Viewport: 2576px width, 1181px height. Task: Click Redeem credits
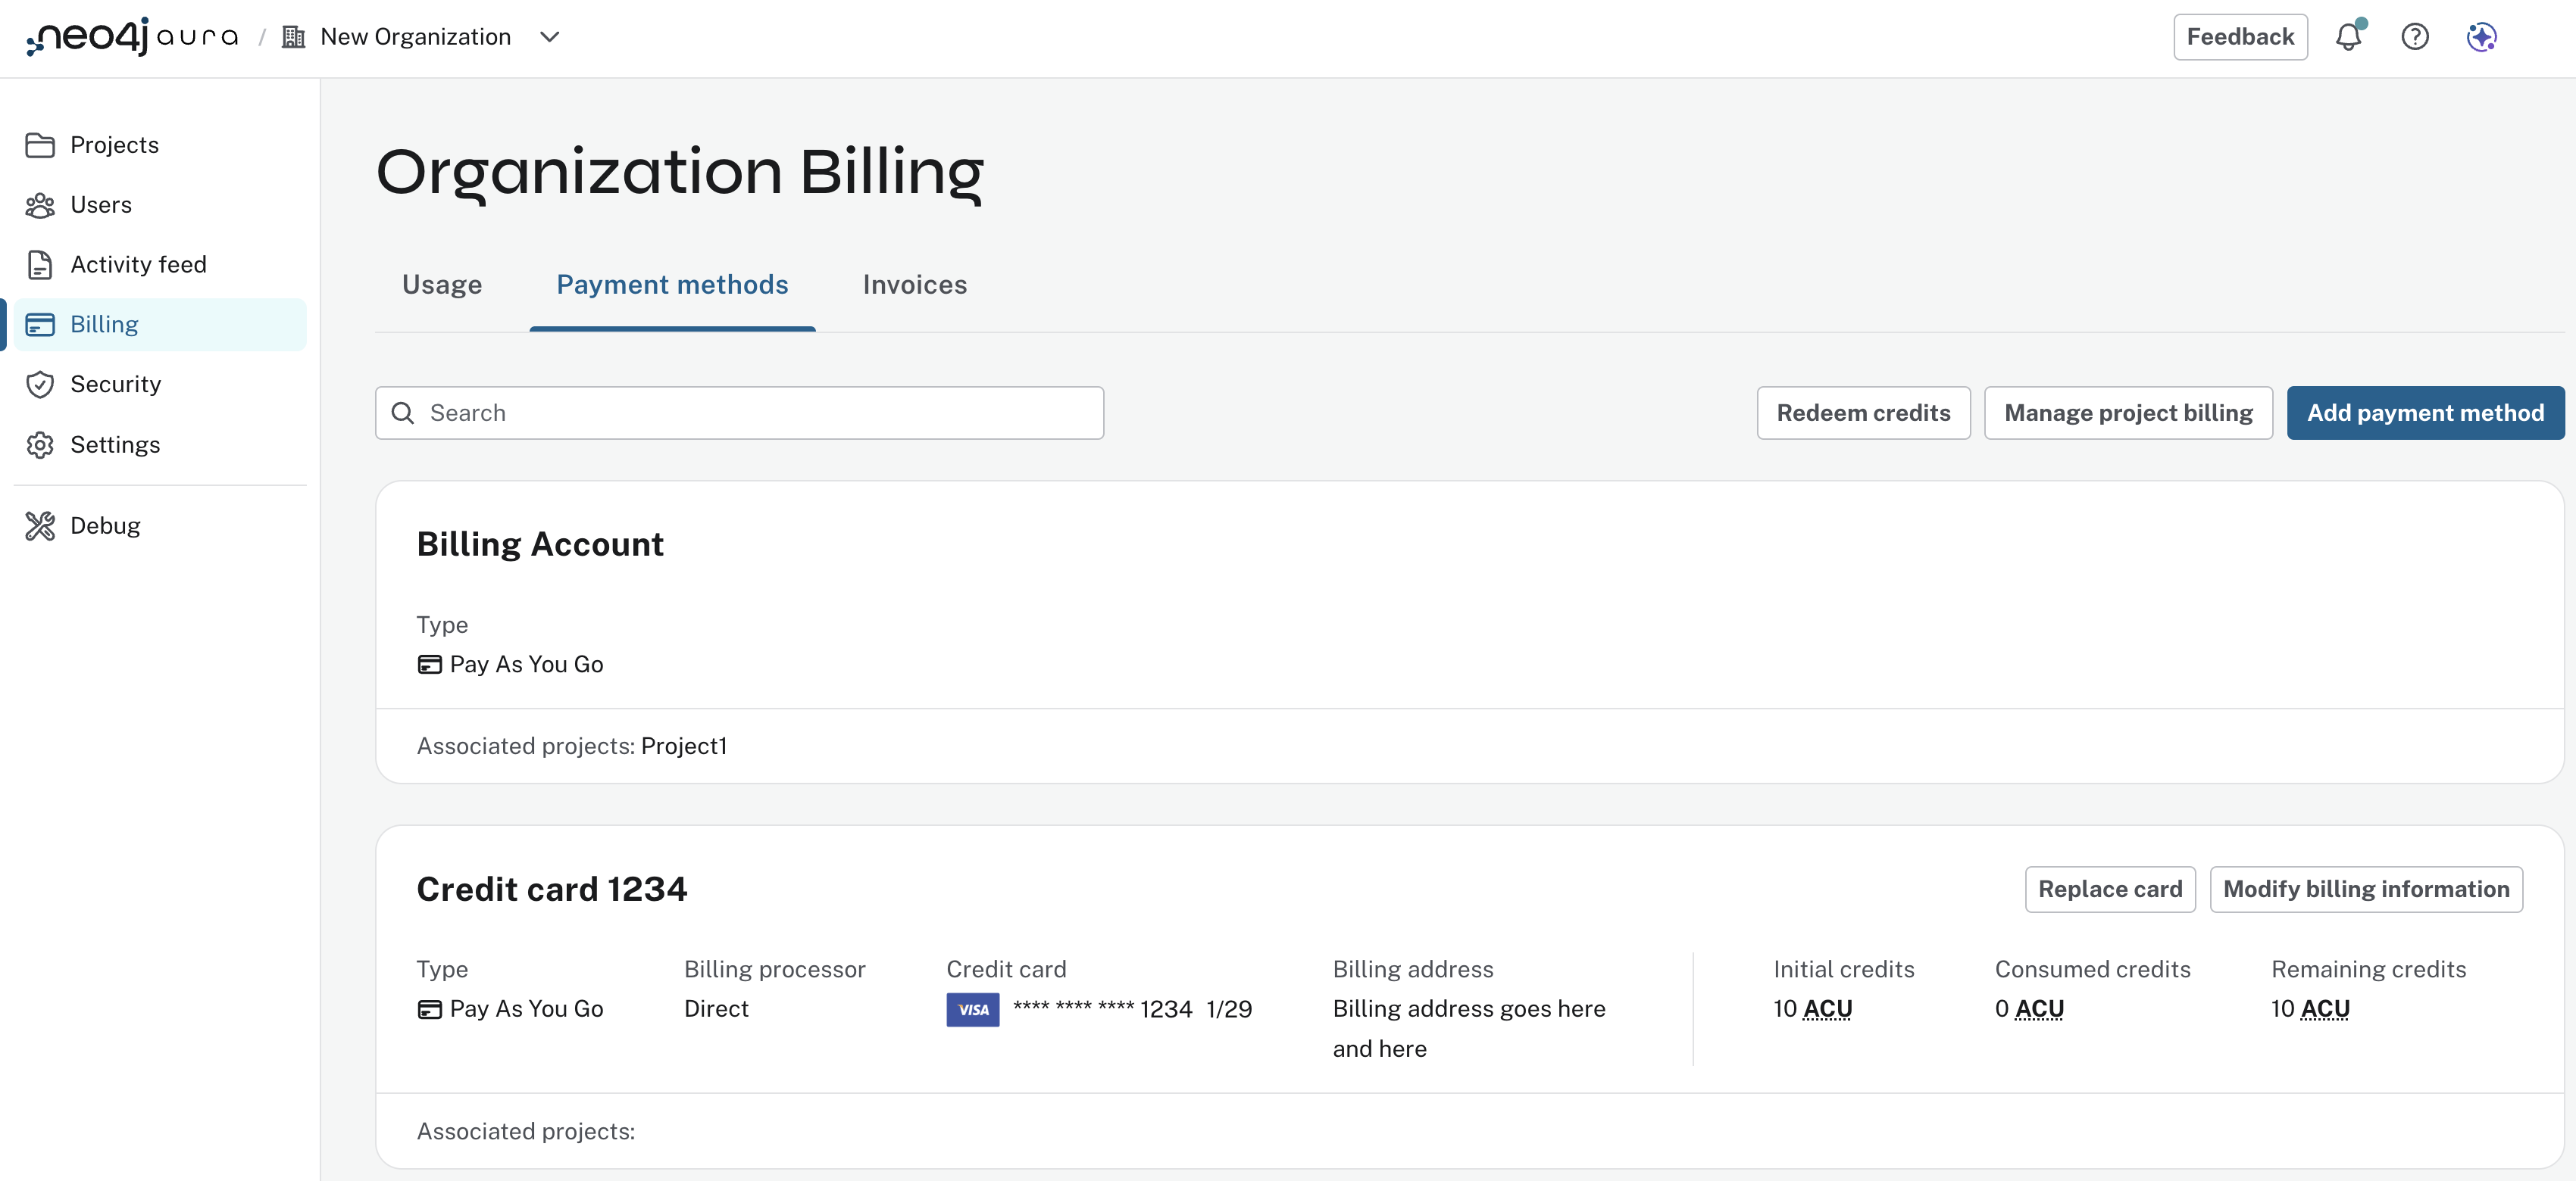click(x=1863, y=412)
